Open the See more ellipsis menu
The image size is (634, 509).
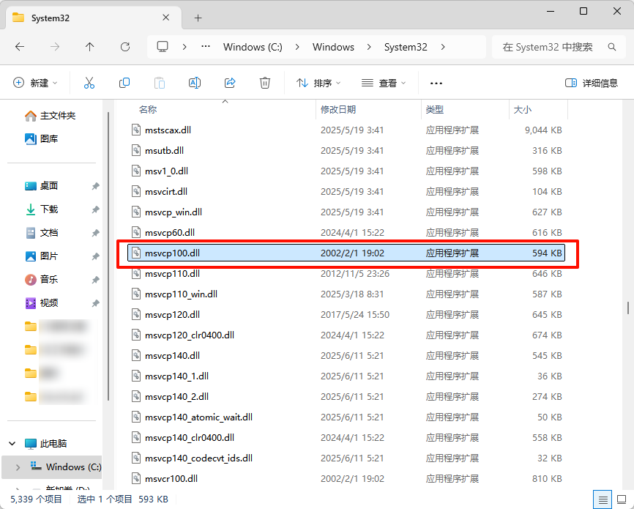tap(436, 82)
